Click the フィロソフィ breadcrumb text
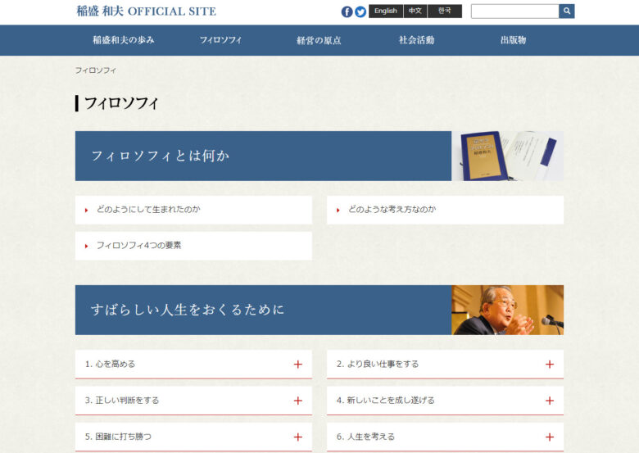The image size is (639, 453). (x=95, y=70)
